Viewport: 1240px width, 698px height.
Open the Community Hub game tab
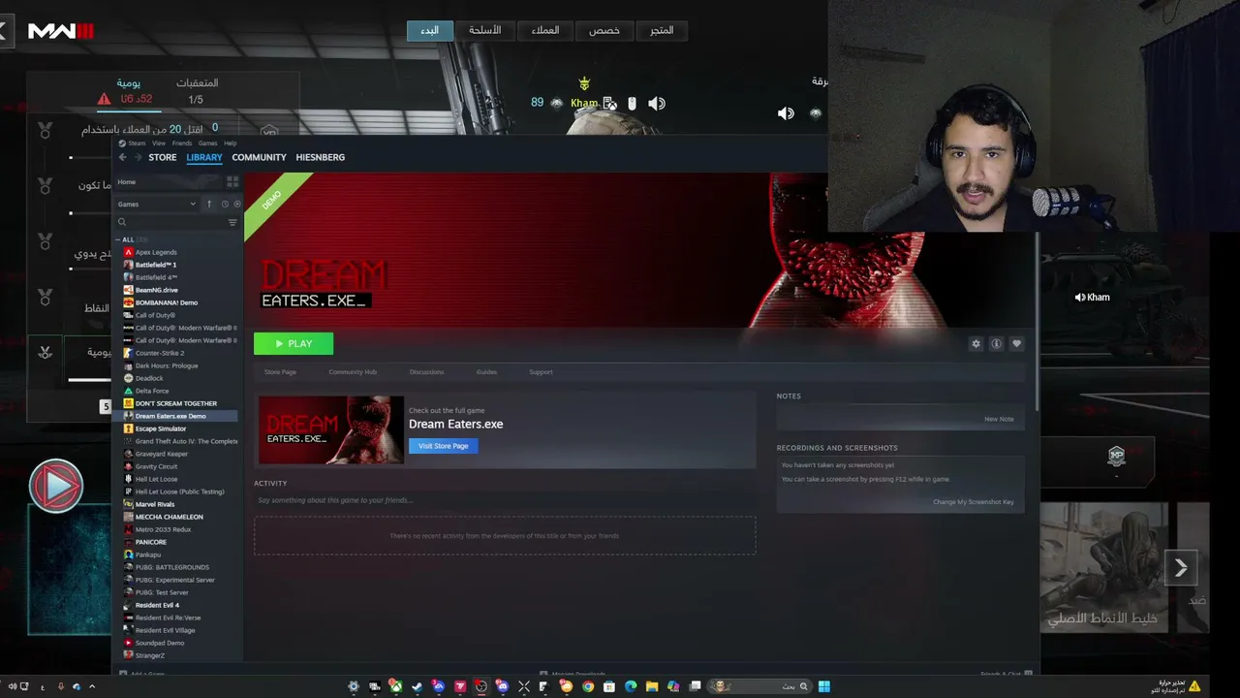pos(353,372)
